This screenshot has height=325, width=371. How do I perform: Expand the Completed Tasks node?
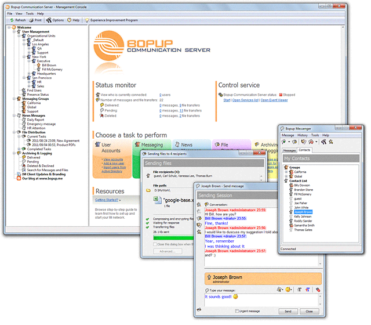(x=19, y=149)
